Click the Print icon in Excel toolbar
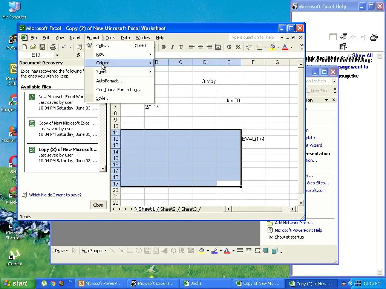Viewport: 386px width, 289px height. [53, 47]
